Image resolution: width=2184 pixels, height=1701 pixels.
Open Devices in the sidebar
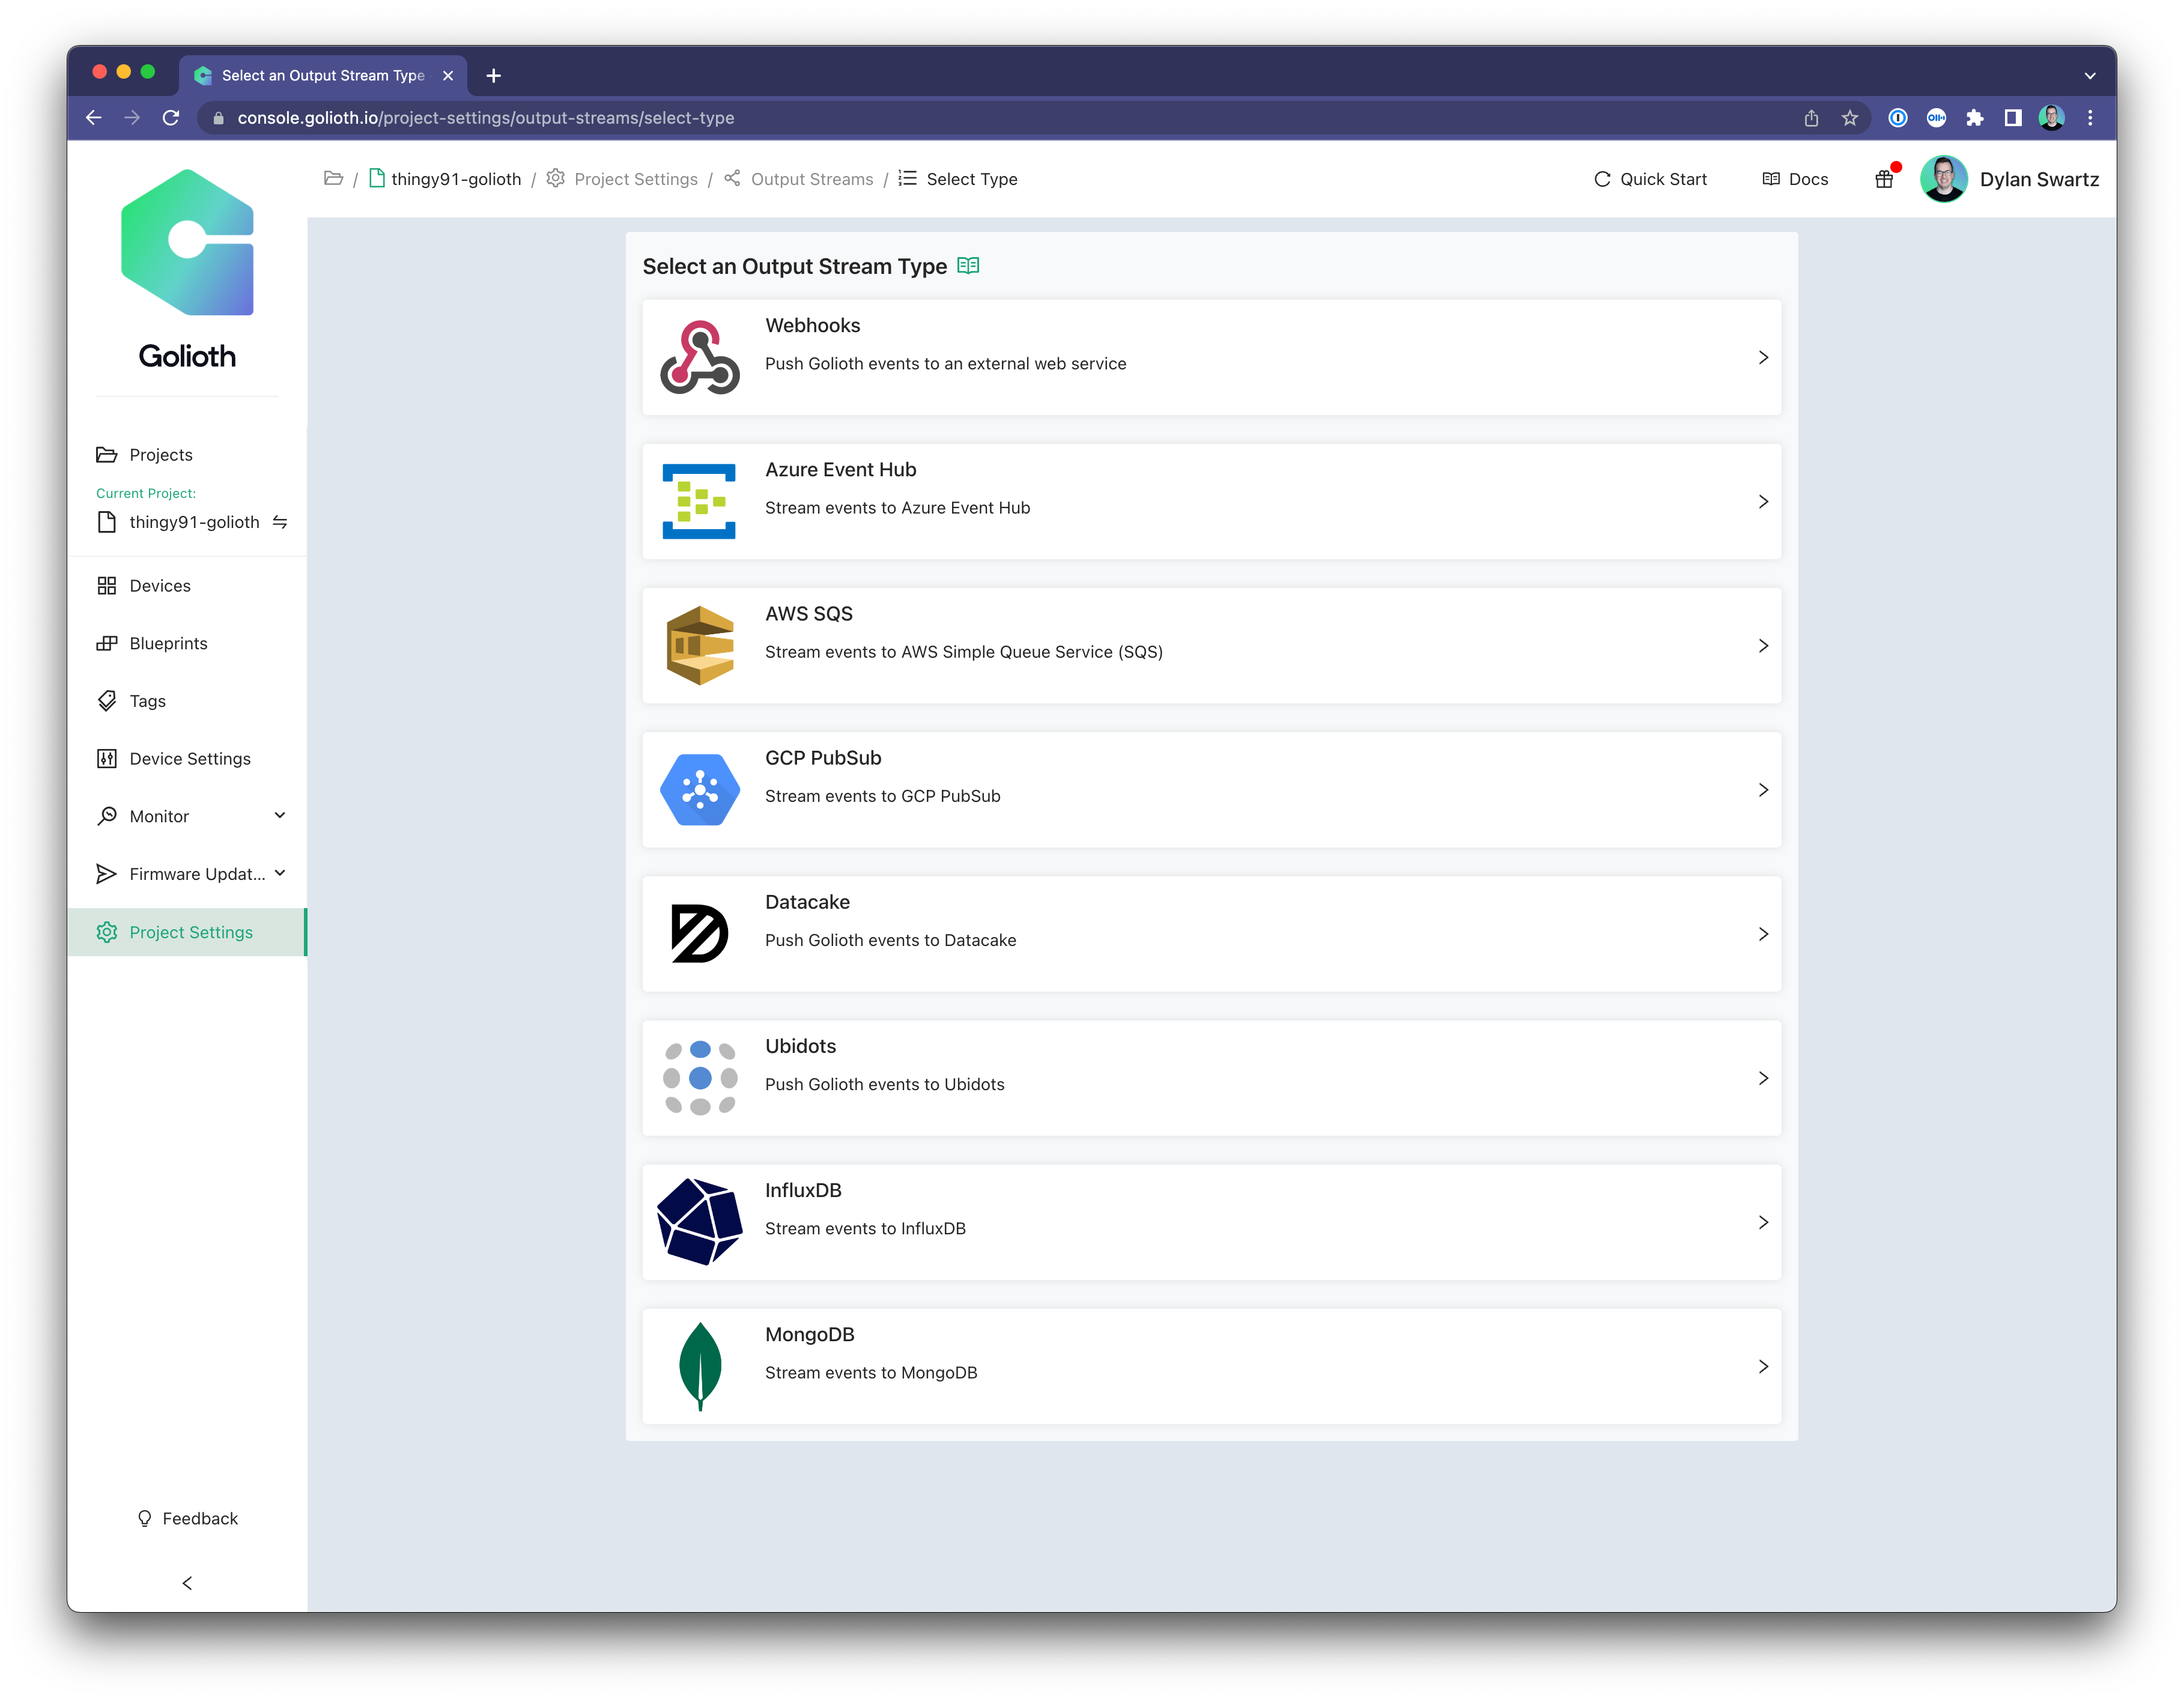(143, 585)
